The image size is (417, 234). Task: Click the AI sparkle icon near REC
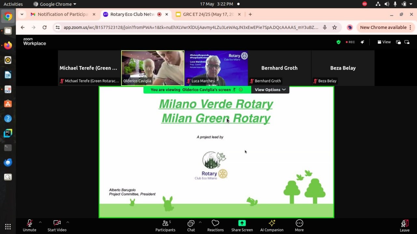click(x=362, y=42)
